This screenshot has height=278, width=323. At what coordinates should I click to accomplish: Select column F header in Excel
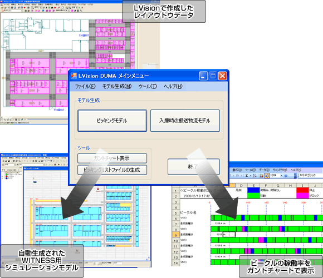266,186
